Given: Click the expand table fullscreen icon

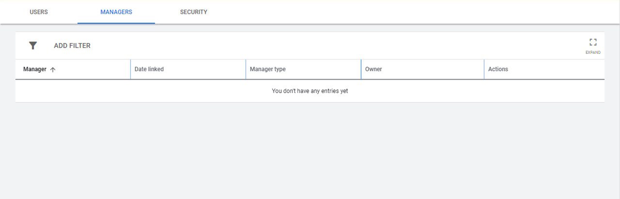Looking at the screenshot, I should [593, 42].
